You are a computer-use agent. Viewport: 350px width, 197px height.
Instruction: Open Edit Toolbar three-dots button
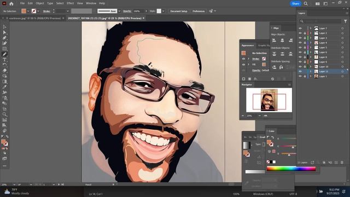point(4,166)
